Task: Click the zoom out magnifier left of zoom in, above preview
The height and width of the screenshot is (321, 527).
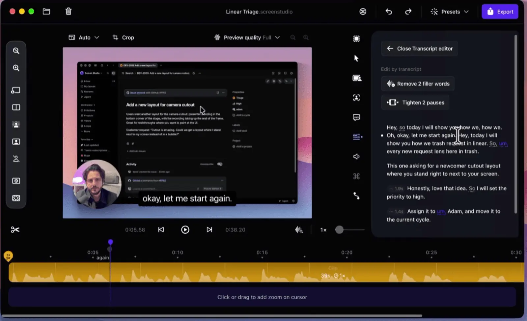Action: point(293,37)
